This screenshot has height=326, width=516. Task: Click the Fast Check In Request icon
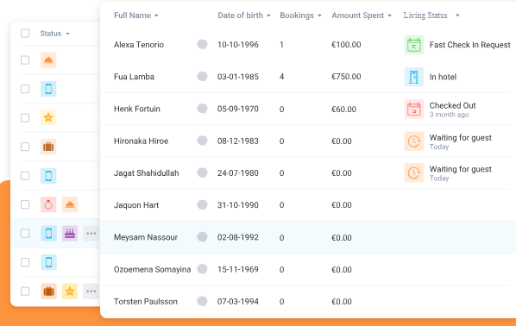pyautogui.click(x=413, y=45)
